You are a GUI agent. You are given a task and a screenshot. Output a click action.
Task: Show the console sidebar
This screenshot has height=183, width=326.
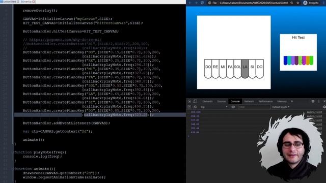pyautogui.click(x=189, y=107)
